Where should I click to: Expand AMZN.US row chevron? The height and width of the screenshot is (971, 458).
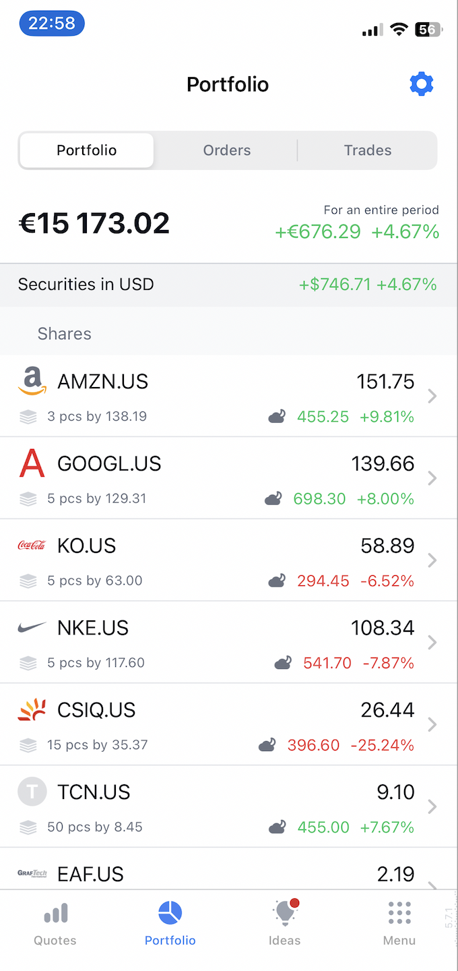click(432, 396)
